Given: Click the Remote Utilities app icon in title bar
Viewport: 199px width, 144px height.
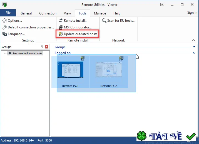Looking at the screenshot, I should click(x=4, y=5).
